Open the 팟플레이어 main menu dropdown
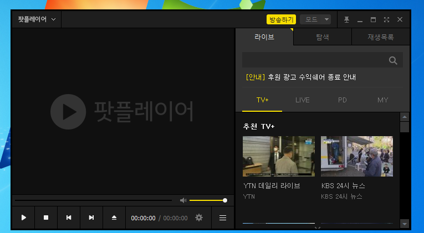The image size is (424, 233). coord(37,19)
